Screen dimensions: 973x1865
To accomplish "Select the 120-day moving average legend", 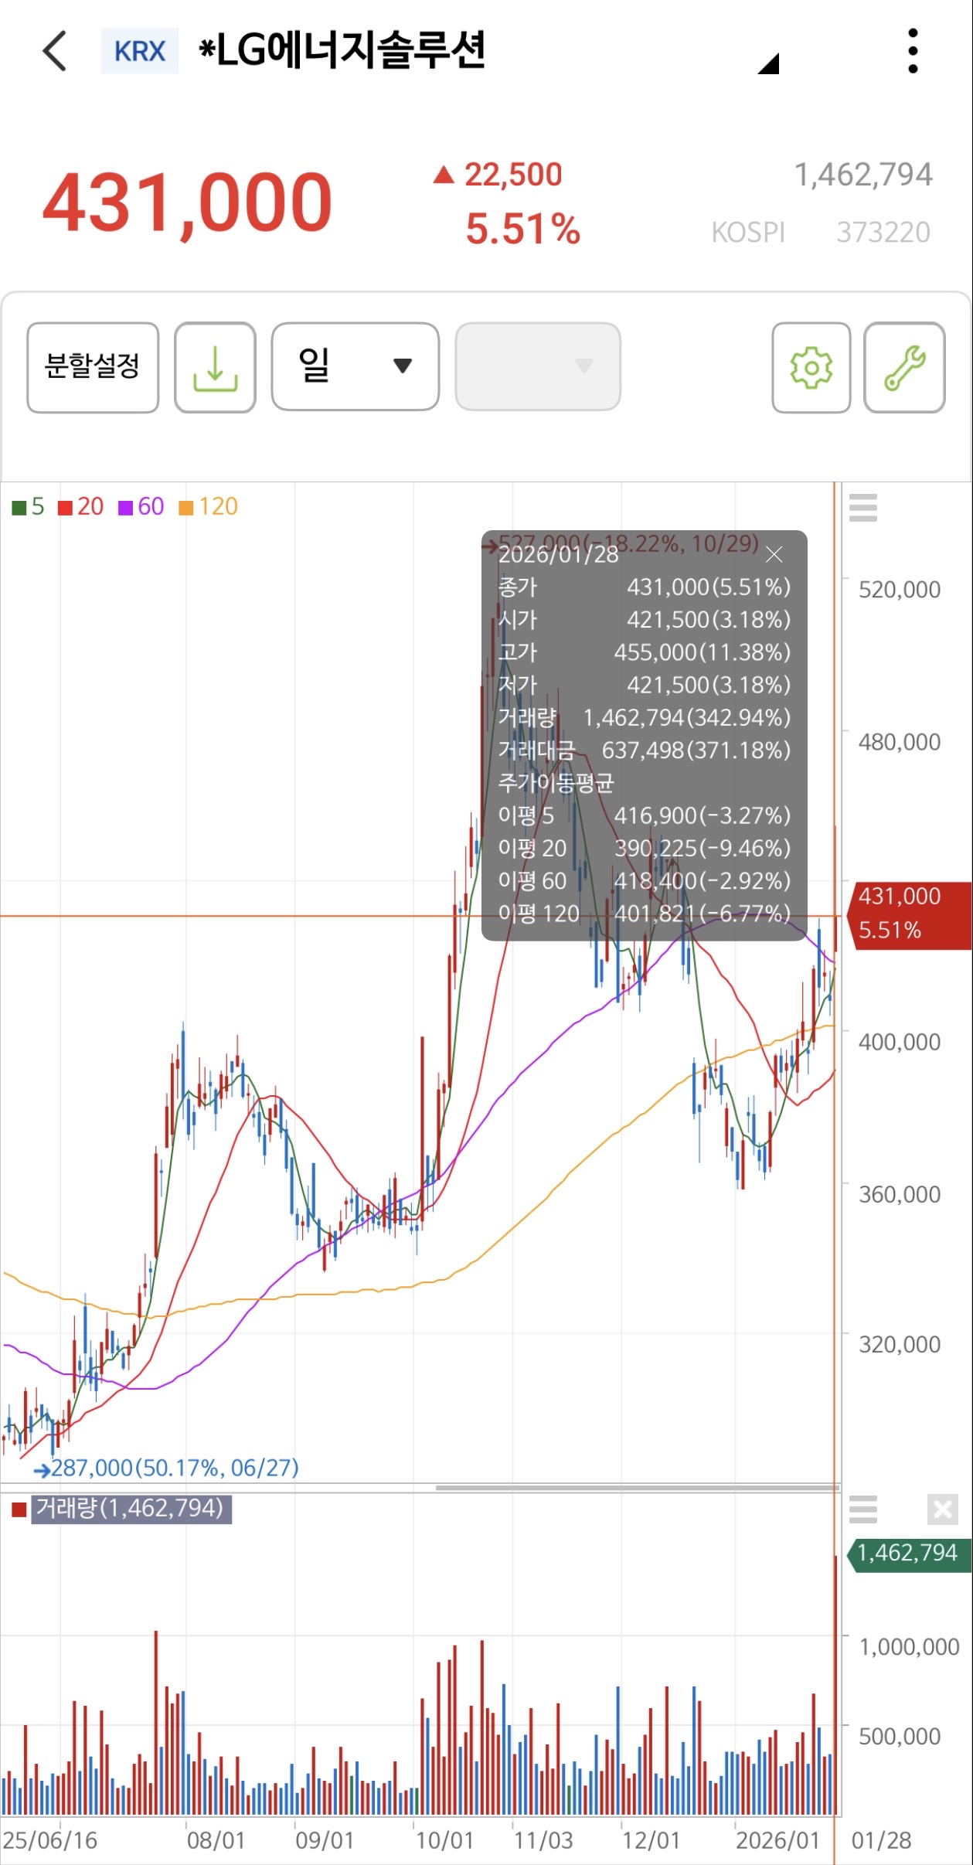I will (x=209, y=506).
